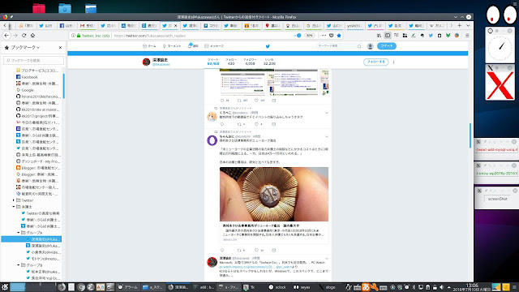Open Twitter profile avatar menu
Image resolution: width=519 pixels, height=292 pixels.
coord(371,46)
